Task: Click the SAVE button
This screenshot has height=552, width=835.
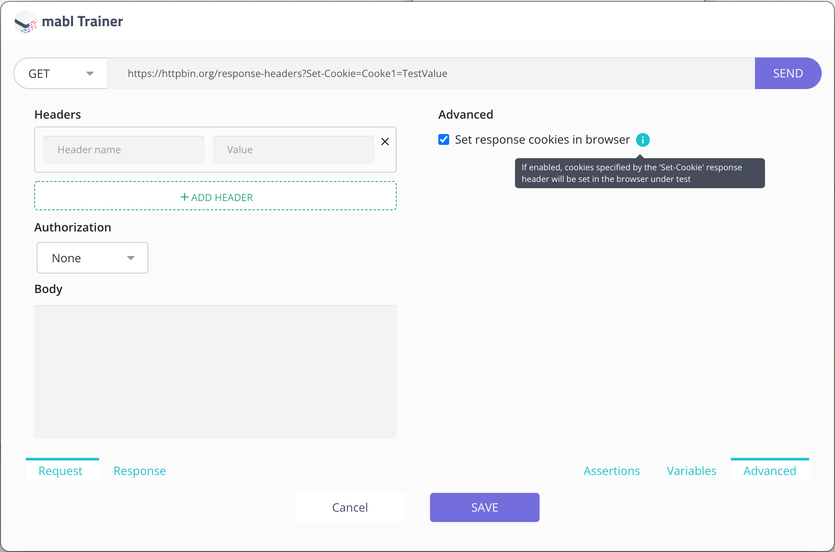Action: pos(485,507)
